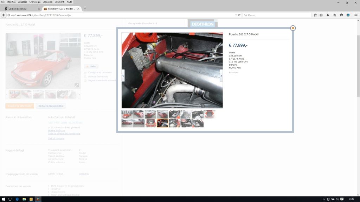
Task: Open network status in system tray
Action: (x=328, y=199)
